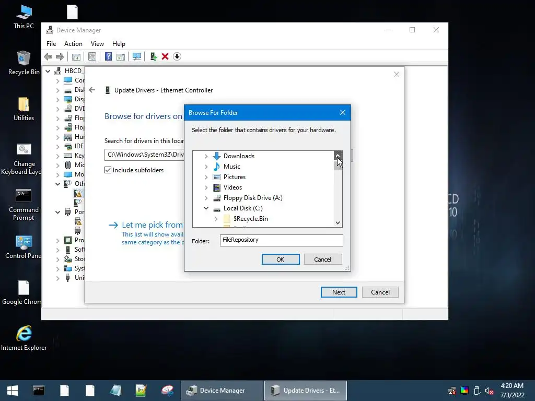Close the Browse For Folder dialog
Viewport: 535px width, 401px height.
[x=343, y=113]
